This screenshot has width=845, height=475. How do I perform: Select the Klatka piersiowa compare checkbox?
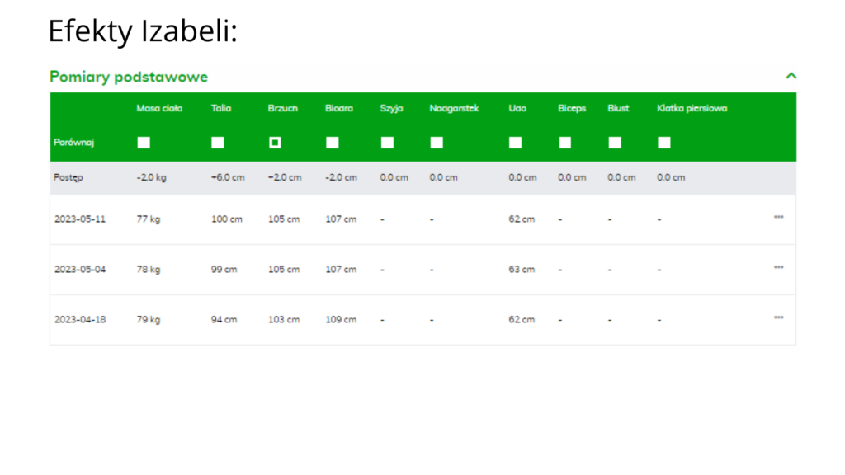pyautogui.click(x=664, y=143)
